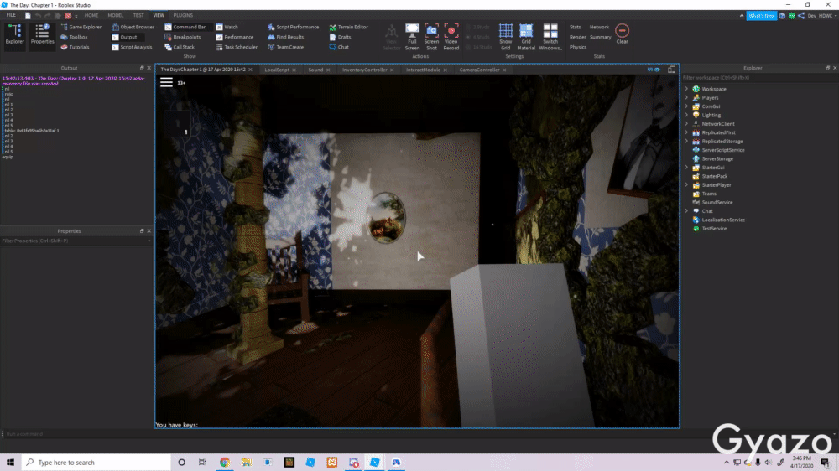
Task: Expand the ReplicatedFirst node
Action: pos(686,132)
